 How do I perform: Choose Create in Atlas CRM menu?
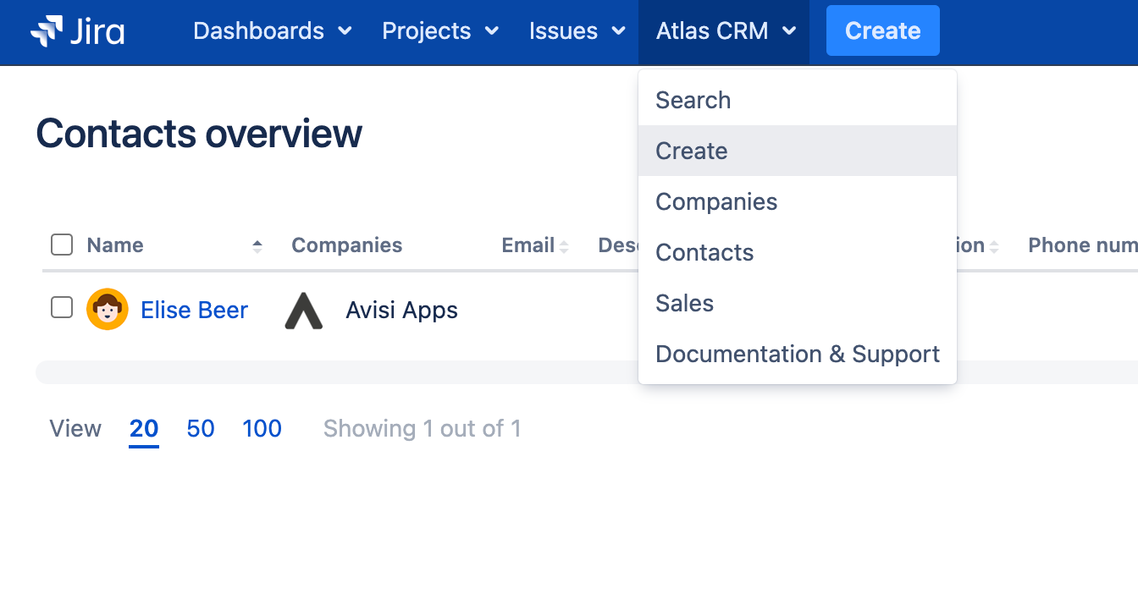(798, 151)
